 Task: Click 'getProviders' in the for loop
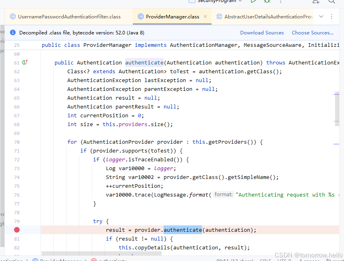click(227, 142)
